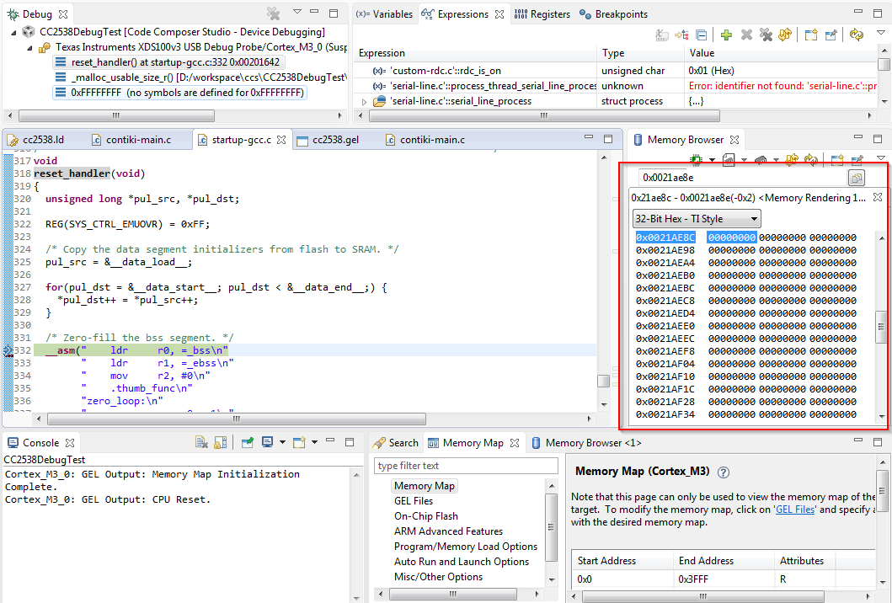Viewport: 892px width, 603px height.
Task: Click Save Memory page icon in Memory Browser
Action: pos(728,160)
